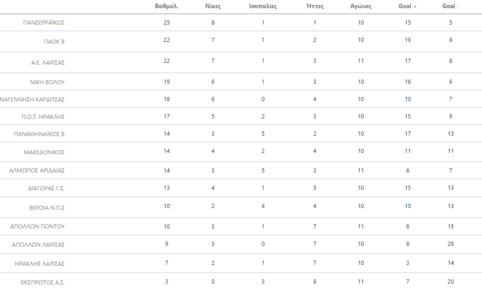Click the ΝΙΚΗ ΒΟΛΟΥ team name
The width and height of the screenshot is (482, 289).
[x=47, y=82]
